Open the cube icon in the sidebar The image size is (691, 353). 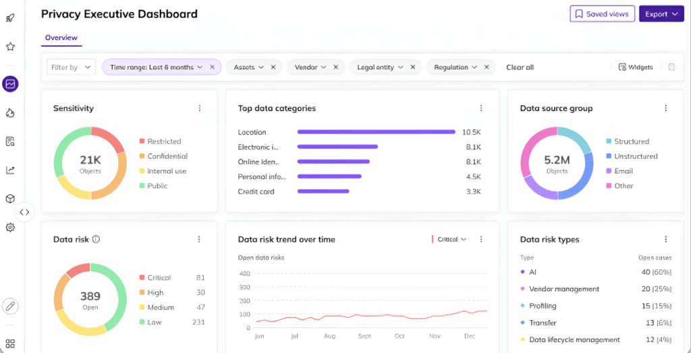point(10,199)
